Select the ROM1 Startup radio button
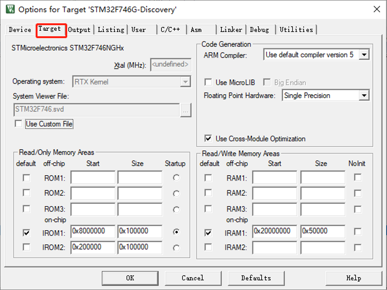The image size is (387, 290). 176,178
